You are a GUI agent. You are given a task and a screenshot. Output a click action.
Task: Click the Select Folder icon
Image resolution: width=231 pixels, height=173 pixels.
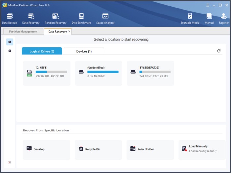[x=133, y=149]
